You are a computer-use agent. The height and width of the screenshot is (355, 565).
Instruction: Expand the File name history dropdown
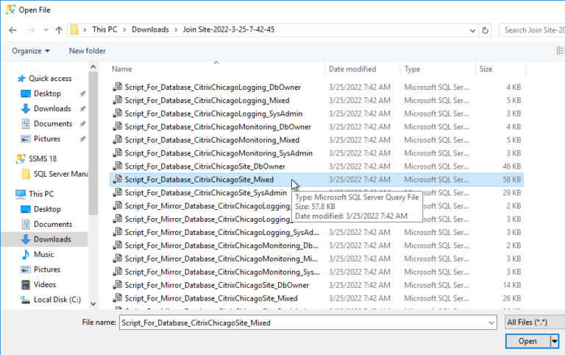[491, 323]
